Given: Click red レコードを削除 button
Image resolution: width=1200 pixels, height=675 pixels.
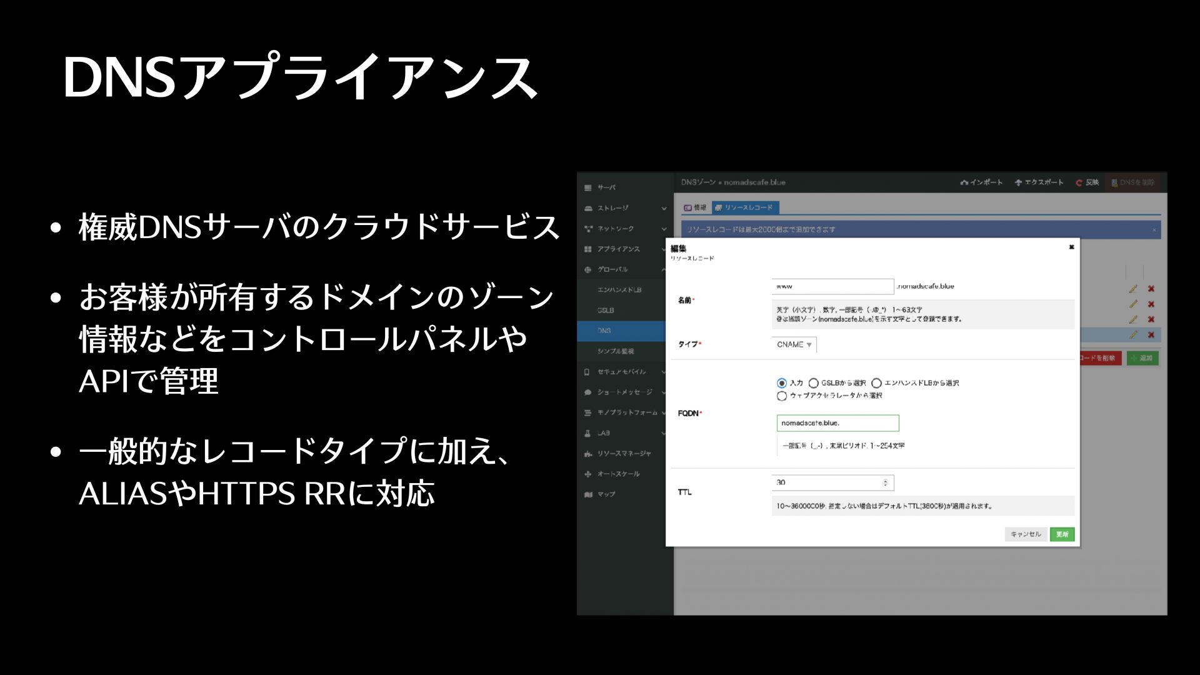Looking at the screenshot, I should click(x=1101, y=358).
